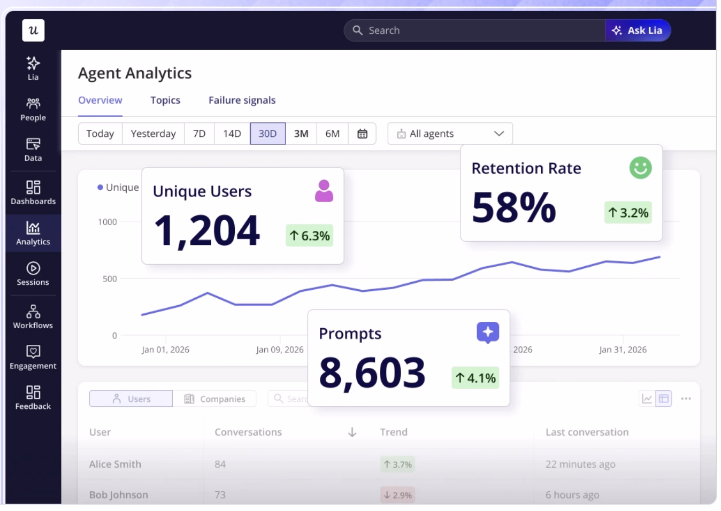Click the Conversations column header
Screen dimensions: 721x511
tap(248, 432)
